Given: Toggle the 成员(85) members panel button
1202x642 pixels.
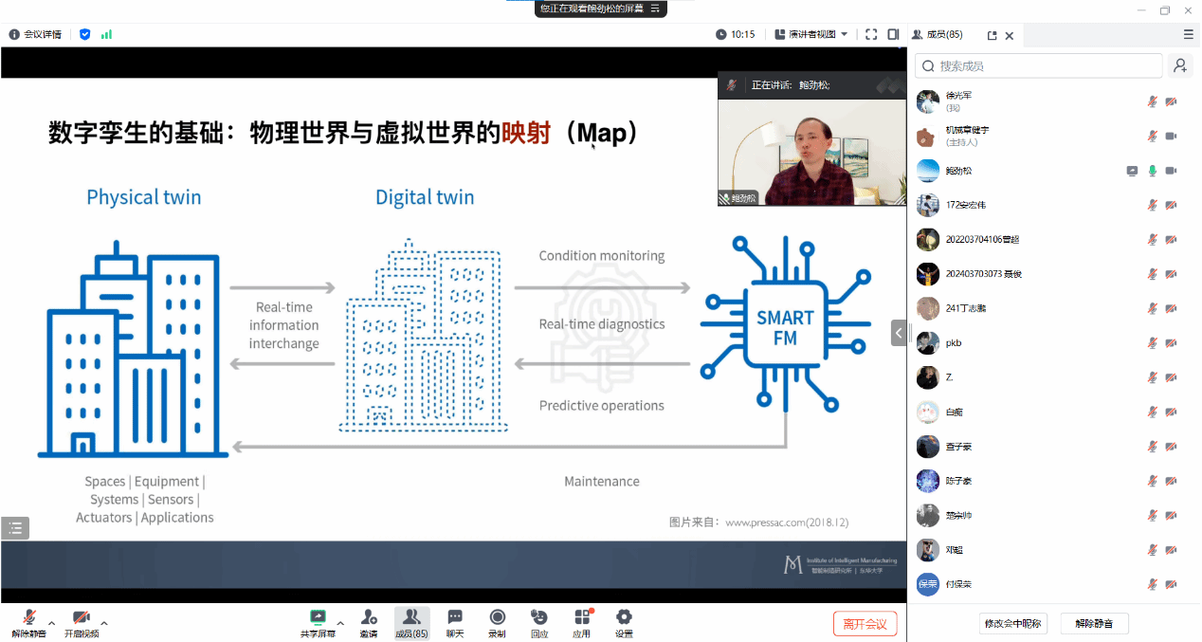Looking at the screenshot, I should coord(411,622).
